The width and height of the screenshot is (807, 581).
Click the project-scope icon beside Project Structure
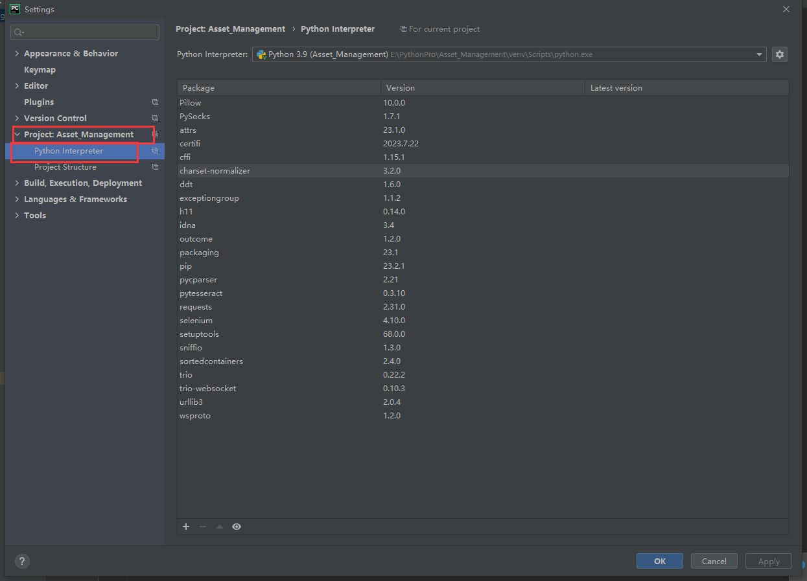pyautogui.click(x=155, y=167)
